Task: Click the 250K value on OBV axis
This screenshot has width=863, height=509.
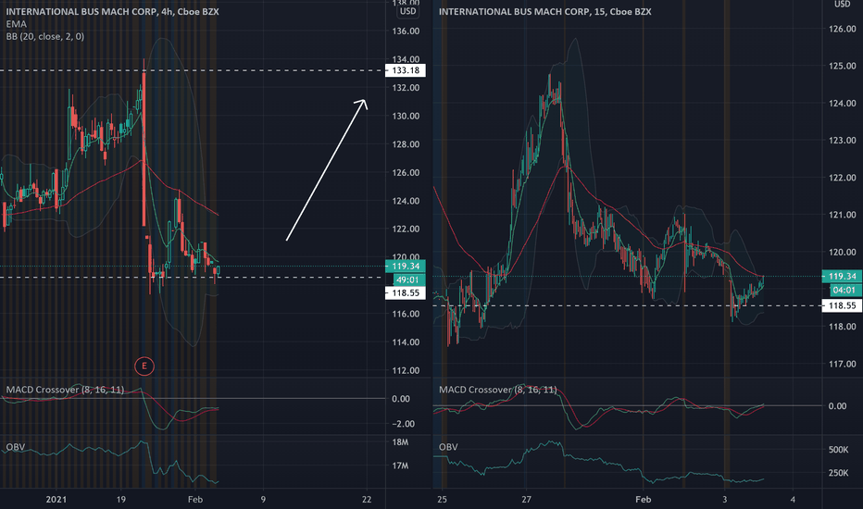Action: coord(838,473)
